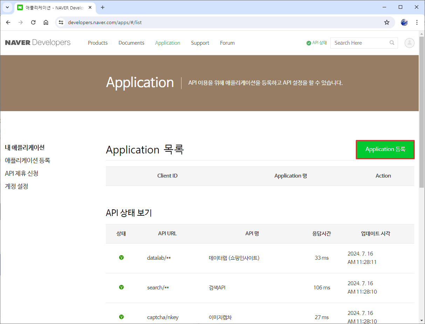Image resolution: width=425 pixels, height=324 pixels.
Task: Click 검색API name cell
Action: (217, 288)
